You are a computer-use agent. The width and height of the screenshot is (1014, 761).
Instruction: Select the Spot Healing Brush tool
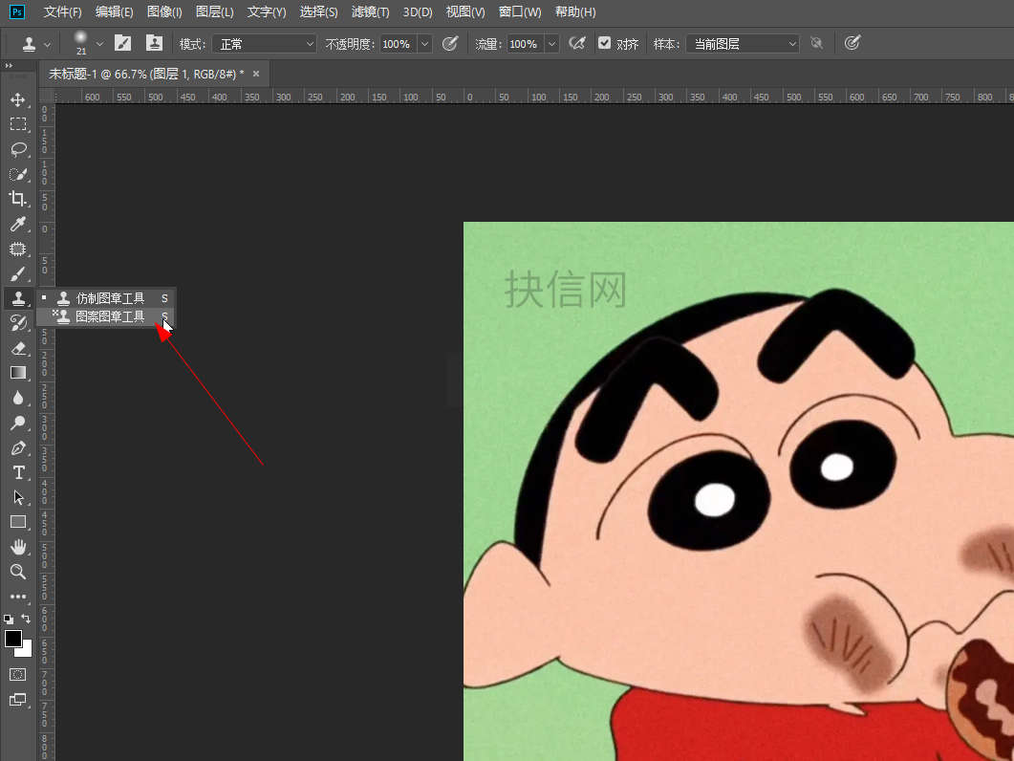coord(18,250)
